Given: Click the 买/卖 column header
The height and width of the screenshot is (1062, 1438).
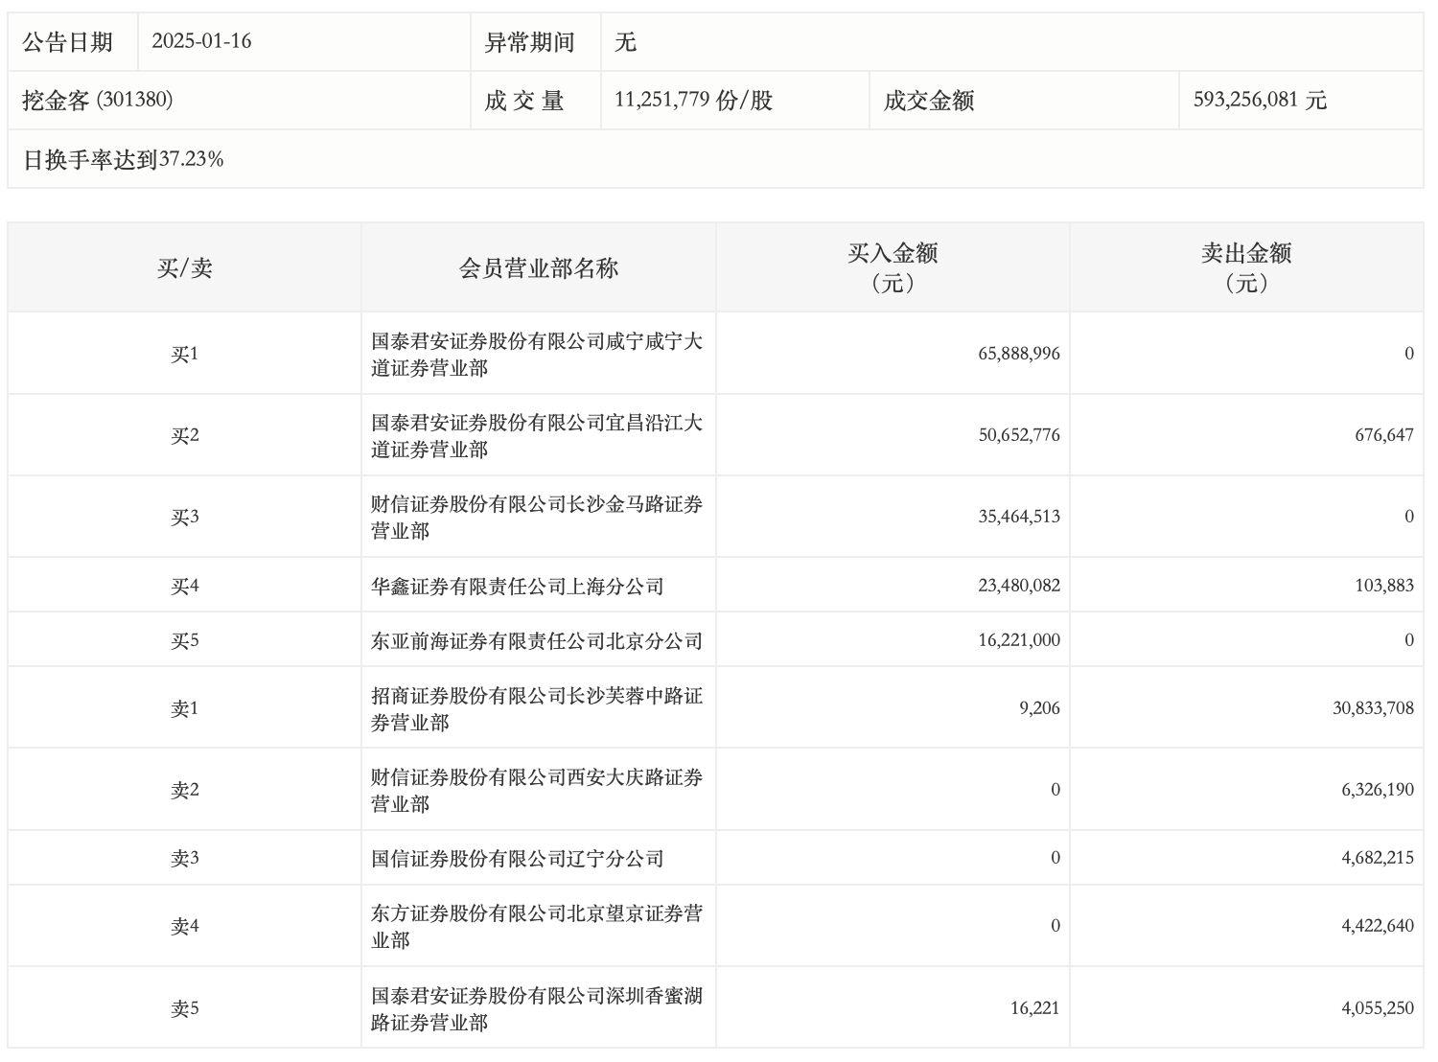Looking at the screenshot, I should coord(184,268).
